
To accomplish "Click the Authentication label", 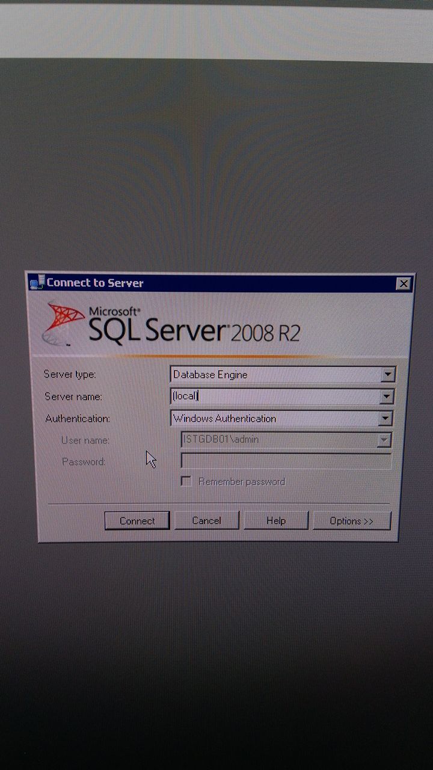I will tap(78, 418).
